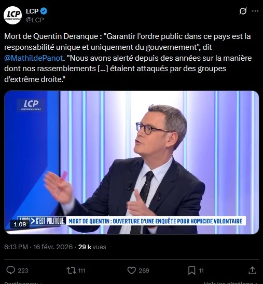Viewport: 263px width, 284px height.
Task: Open the share icon menu
Action: coord(252,271)
